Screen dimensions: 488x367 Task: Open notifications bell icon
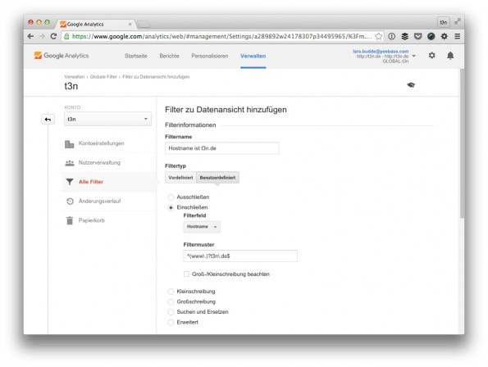[x=450, y=56]
